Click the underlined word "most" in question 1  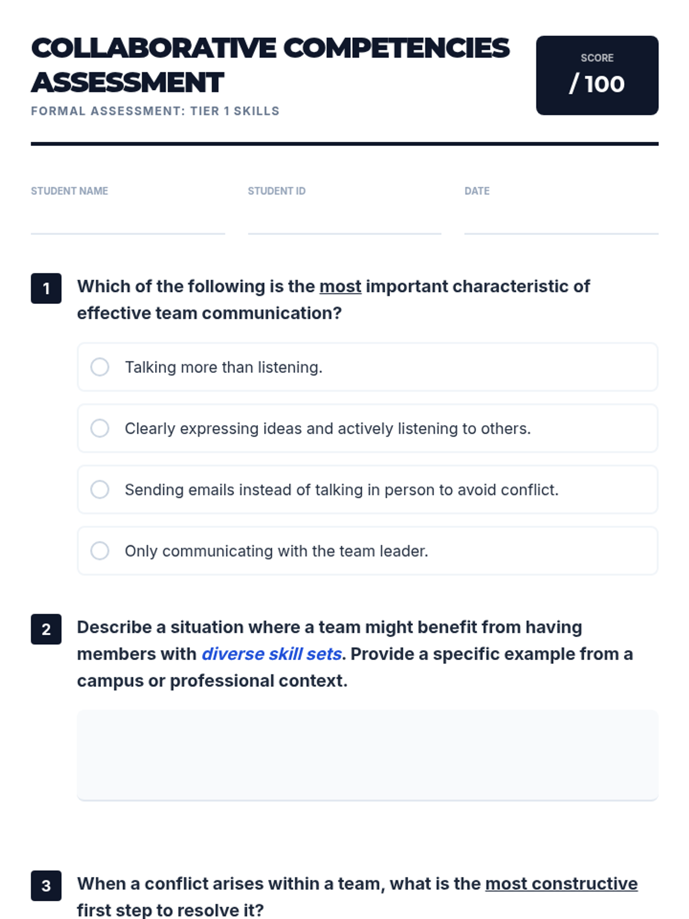pos(340,286)
